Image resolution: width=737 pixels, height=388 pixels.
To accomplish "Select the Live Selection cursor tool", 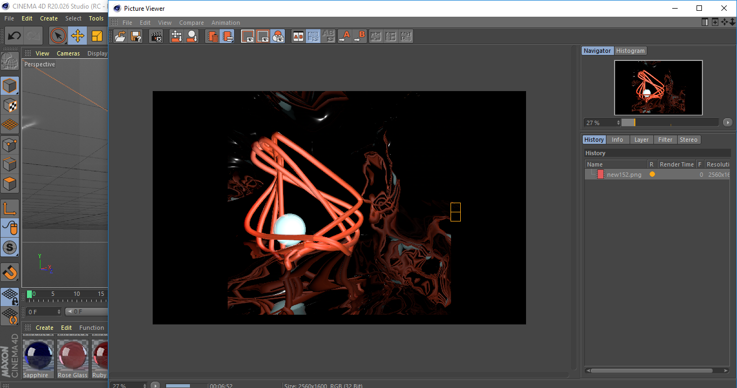I will coord(58,36).
